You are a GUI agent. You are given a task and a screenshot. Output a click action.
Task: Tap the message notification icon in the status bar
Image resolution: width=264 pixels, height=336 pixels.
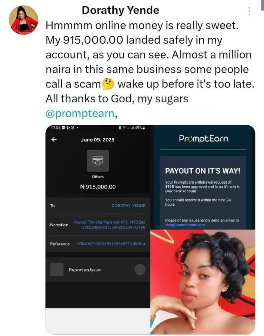pos(63,128)
